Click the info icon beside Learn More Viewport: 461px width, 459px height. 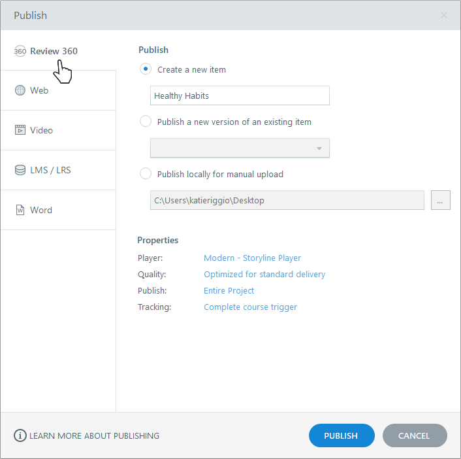click(20, 435)
